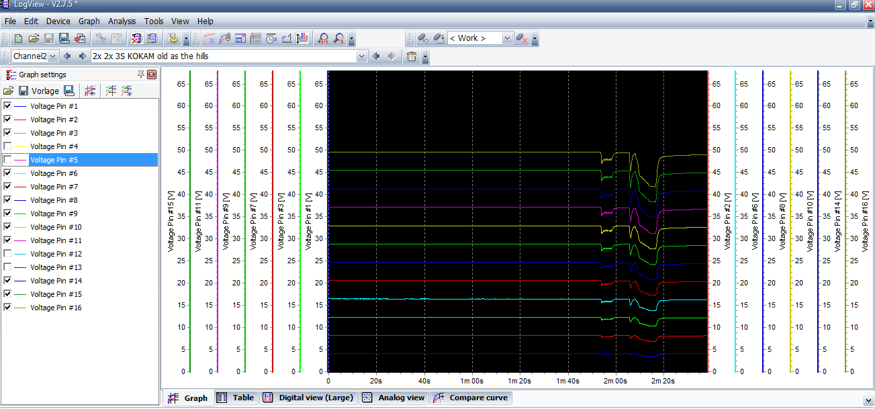Open the recording title dropdown list
This screenshot has height=409, width=875.
point(363,56)
